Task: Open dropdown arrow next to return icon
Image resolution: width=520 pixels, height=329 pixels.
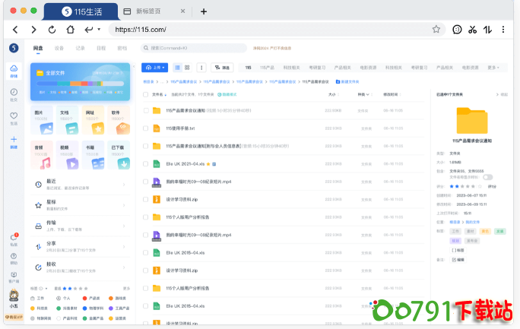Action: tap(99, 30)
